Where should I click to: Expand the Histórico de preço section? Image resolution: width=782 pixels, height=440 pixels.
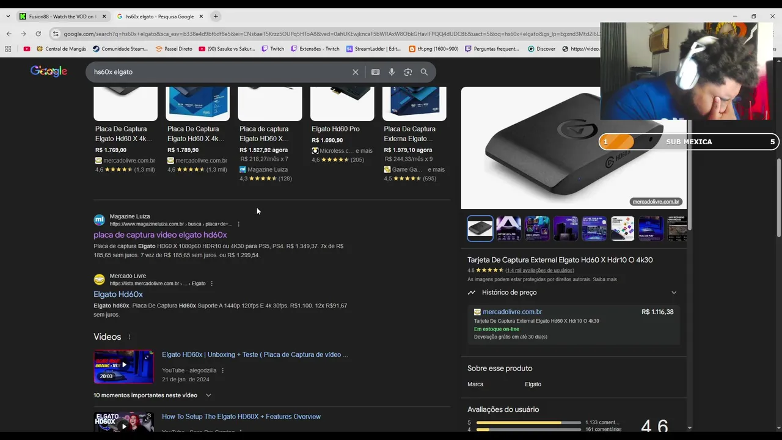pos(573,293)
